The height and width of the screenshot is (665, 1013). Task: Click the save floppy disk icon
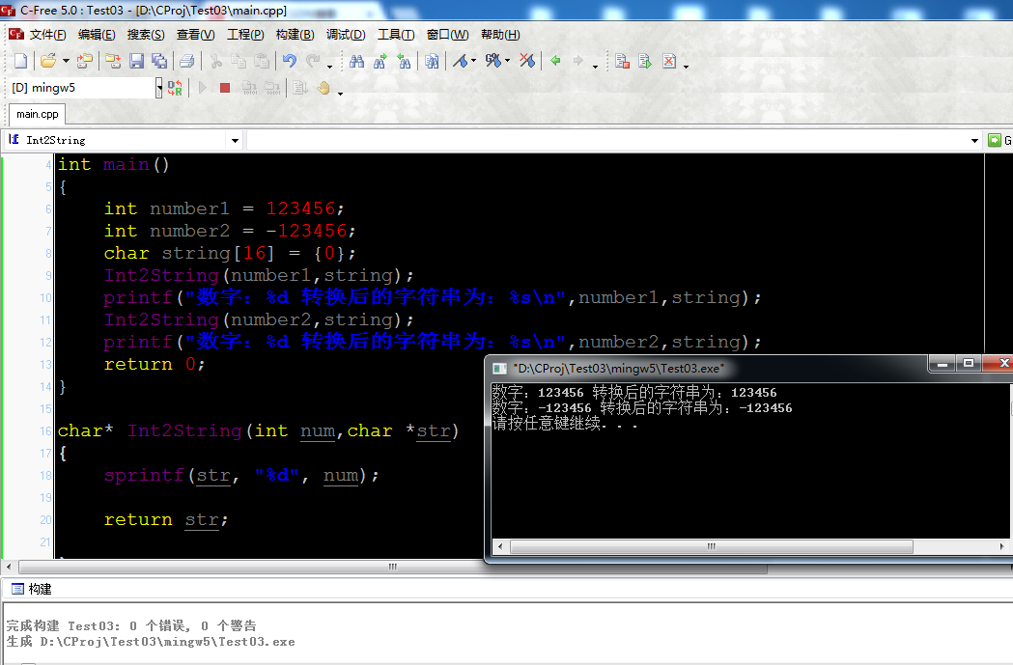[136, 61]
